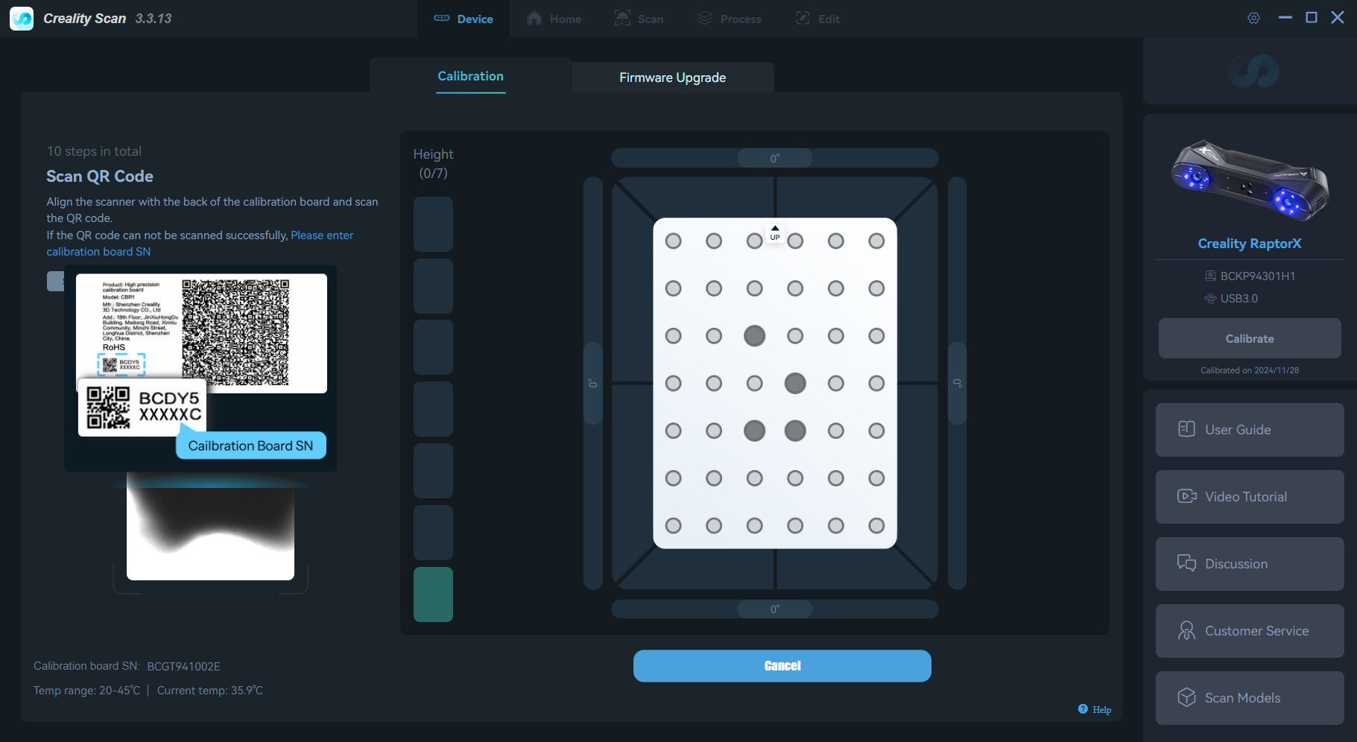Click the Device tab scanner icon

[442, 19]
